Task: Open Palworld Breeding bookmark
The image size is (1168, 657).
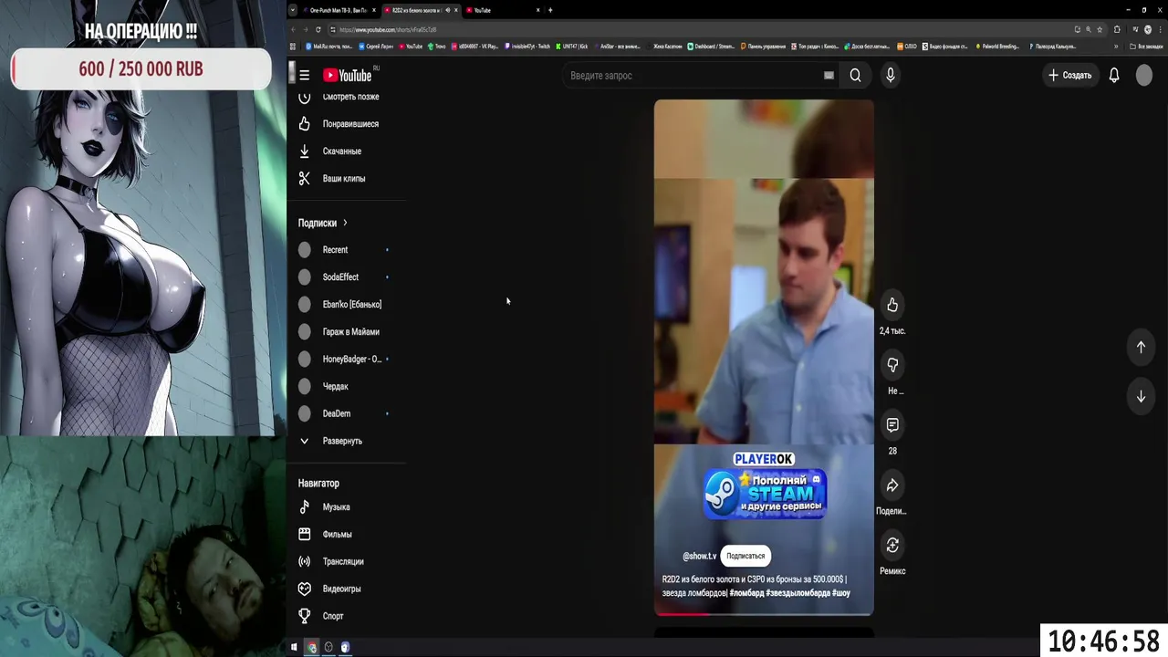Action: click(997, 47)
